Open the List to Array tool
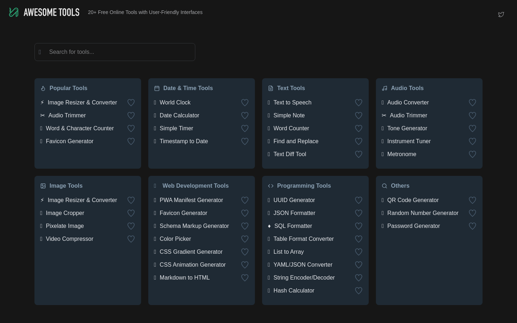 point(289,252)
